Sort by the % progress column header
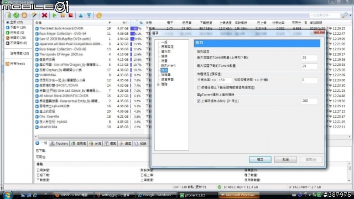The image size is (354, 199). [x=137, y=23]
